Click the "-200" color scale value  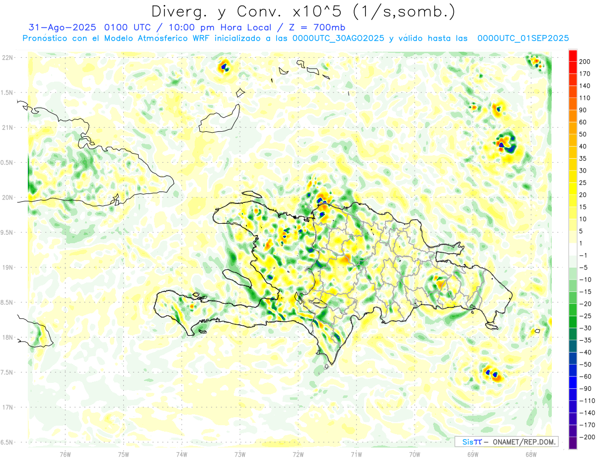pyautogui.click(x=587, y=437)
